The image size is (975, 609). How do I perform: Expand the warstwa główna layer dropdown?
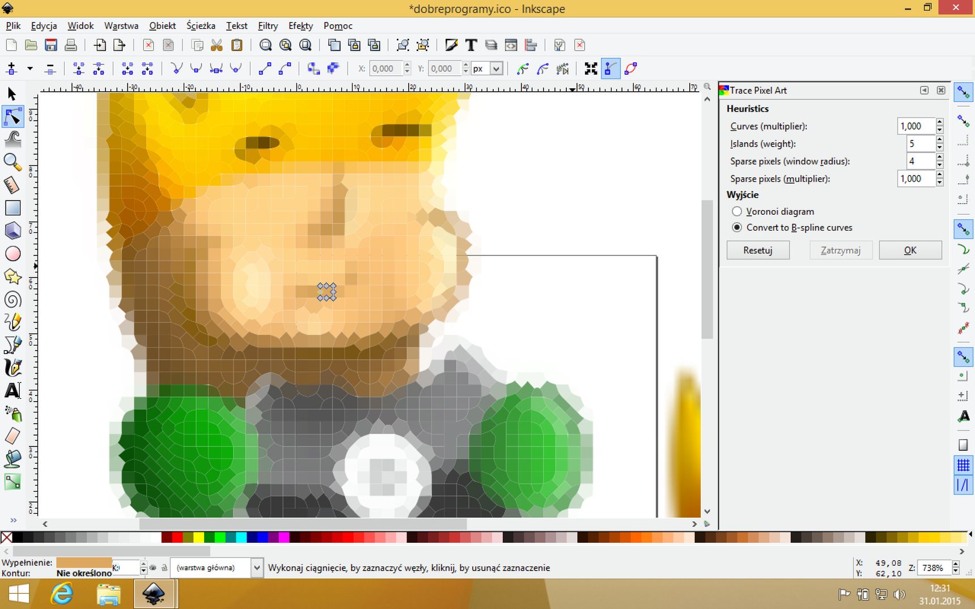tap(256, 568)
